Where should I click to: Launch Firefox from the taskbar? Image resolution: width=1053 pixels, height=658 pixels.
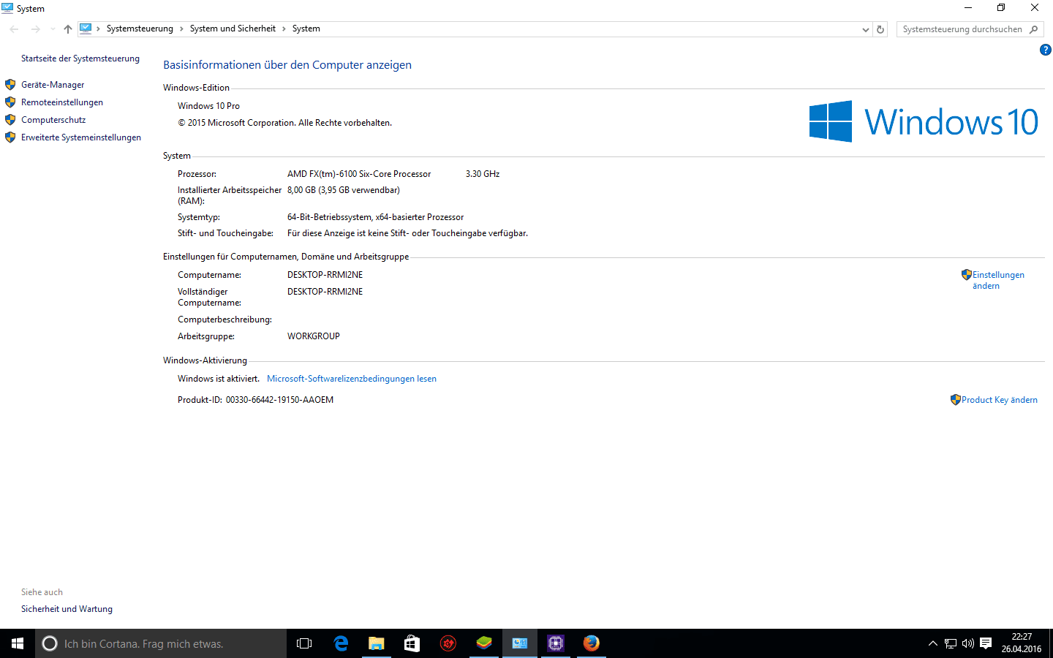pos(592,643)
